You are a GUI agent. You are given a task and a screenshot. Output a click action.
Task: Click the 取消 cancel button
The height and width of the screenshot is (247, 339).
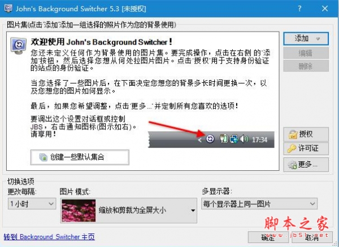coord(311,237)
